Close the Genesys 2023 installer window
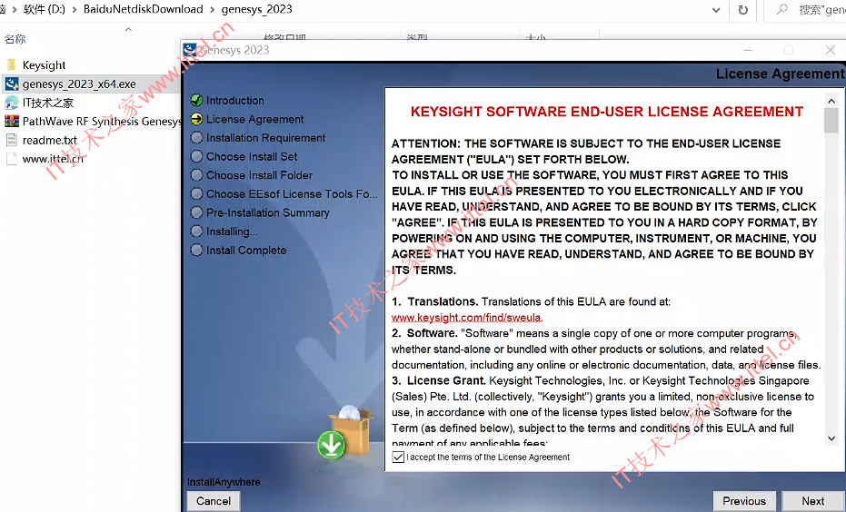This screenshot has height=512, width=846. (831, 50)
